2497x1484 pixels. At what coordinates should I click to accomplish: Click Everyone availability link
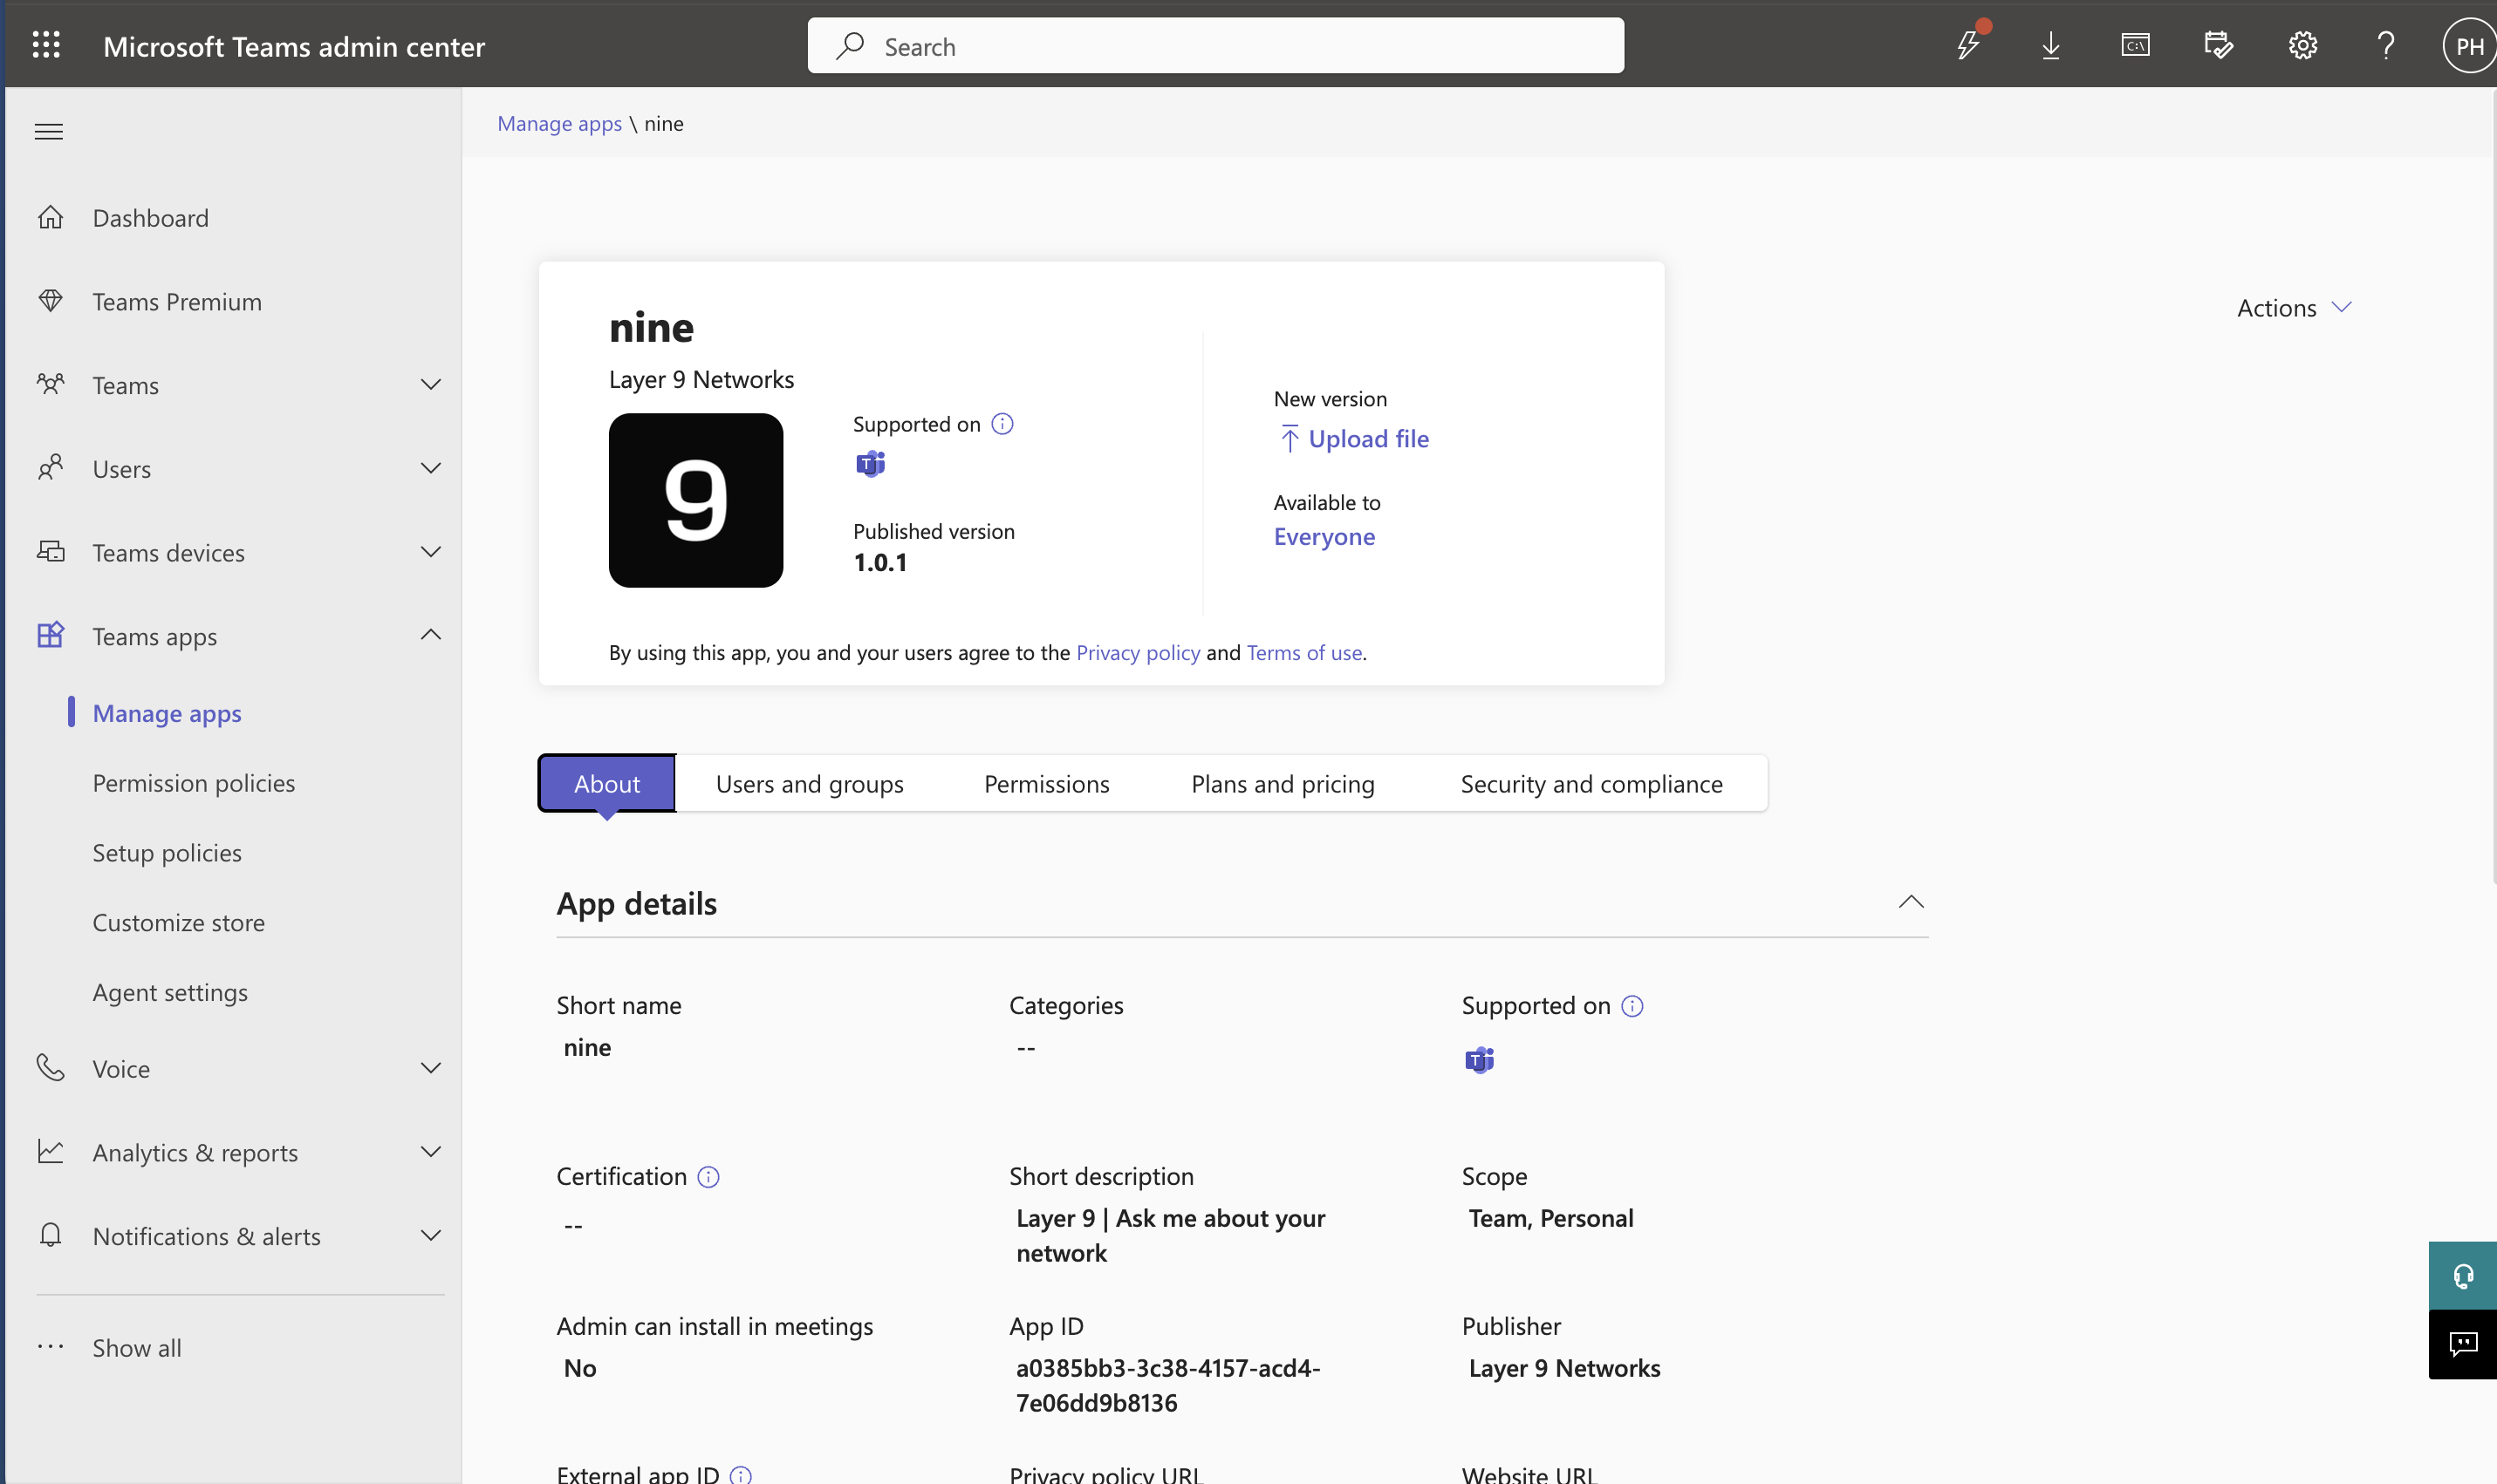click(1324, 536)
